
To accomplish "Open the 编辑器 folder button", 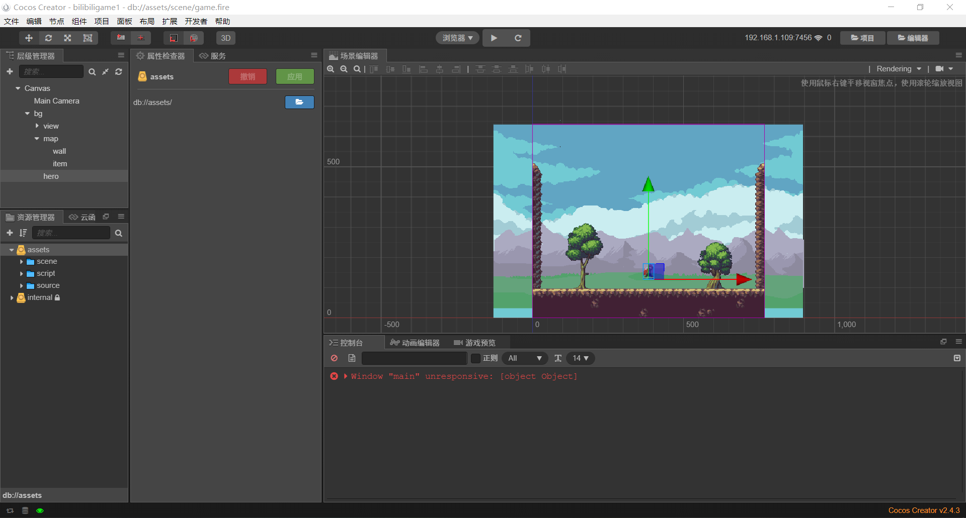I will (x=913, y=38).
